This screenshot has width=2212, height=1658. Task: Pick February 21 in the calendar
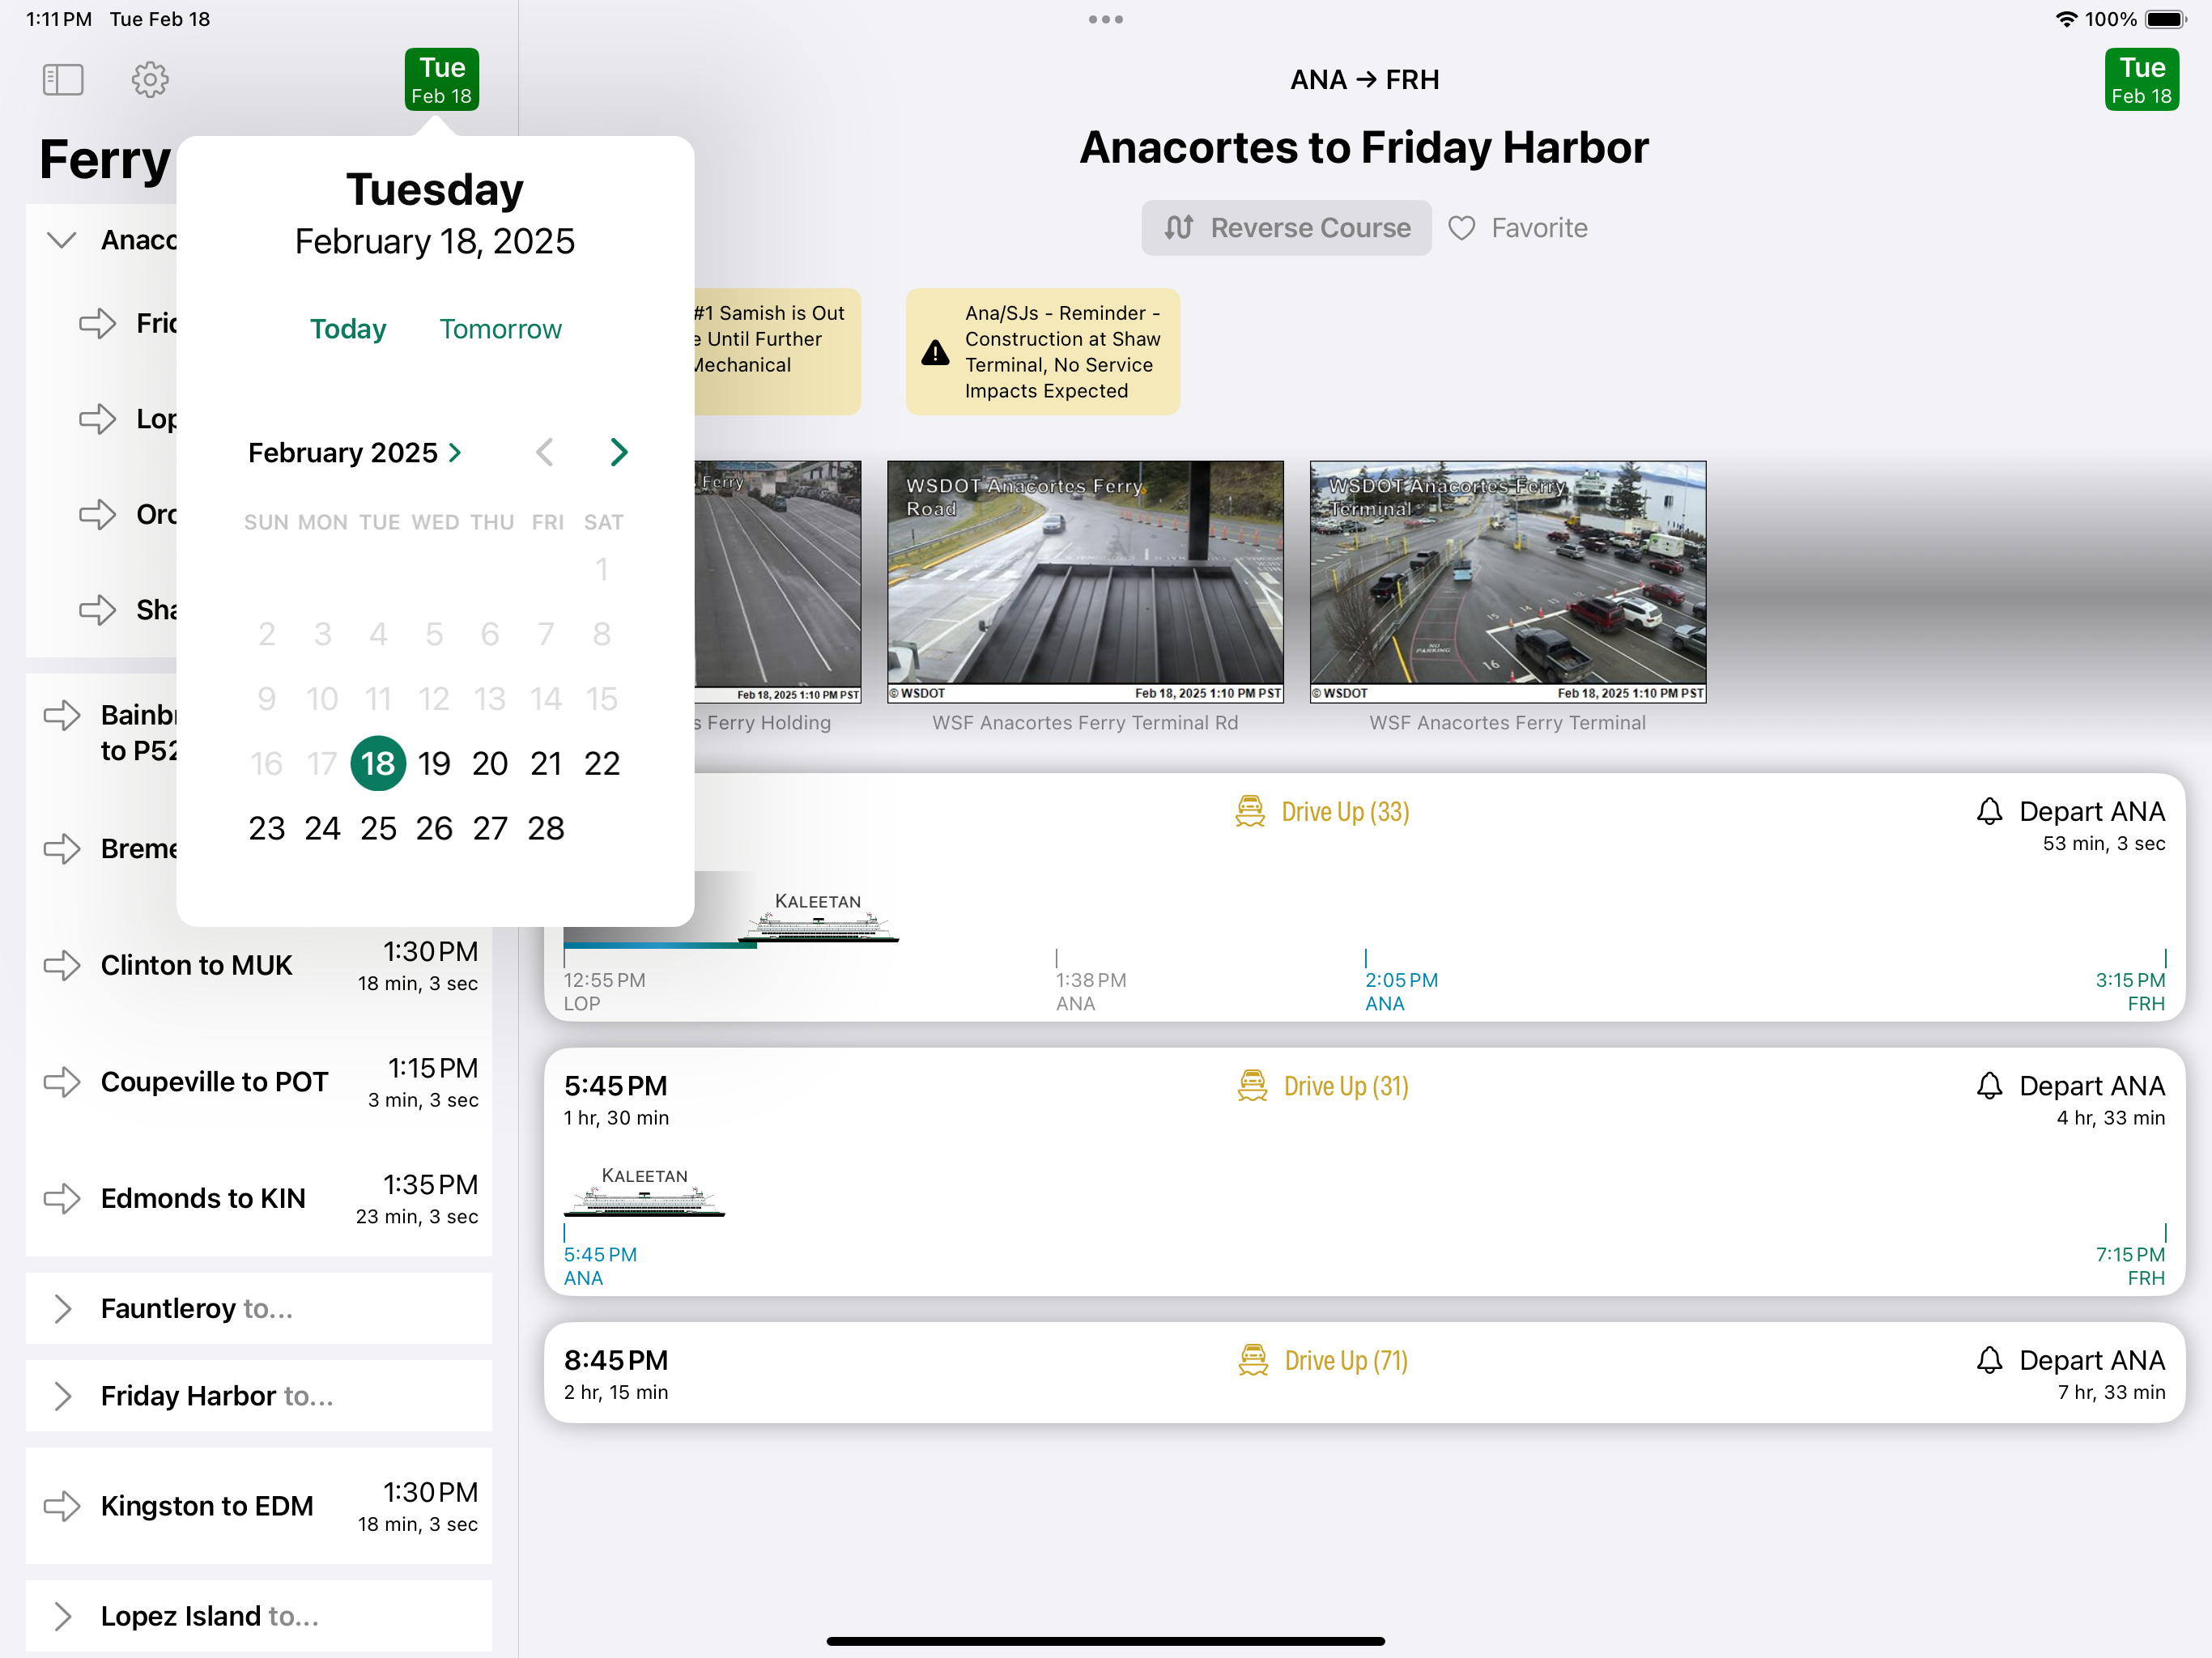[x=546, y=764]
